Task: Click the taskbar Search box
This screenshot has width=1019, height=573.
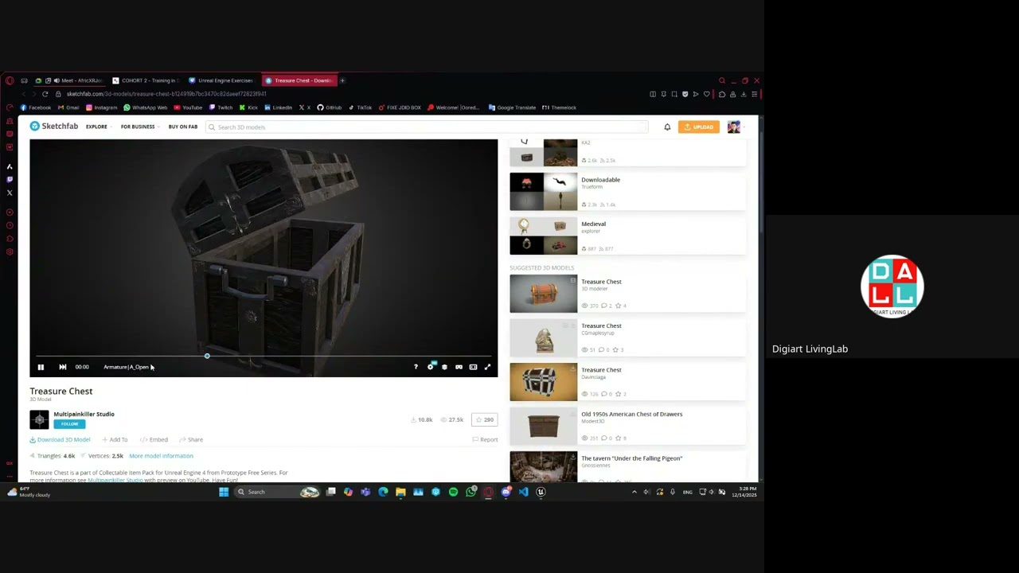Action: coord(278,492)
